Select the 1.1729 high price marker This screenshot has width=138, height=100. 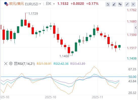[33, 14]
